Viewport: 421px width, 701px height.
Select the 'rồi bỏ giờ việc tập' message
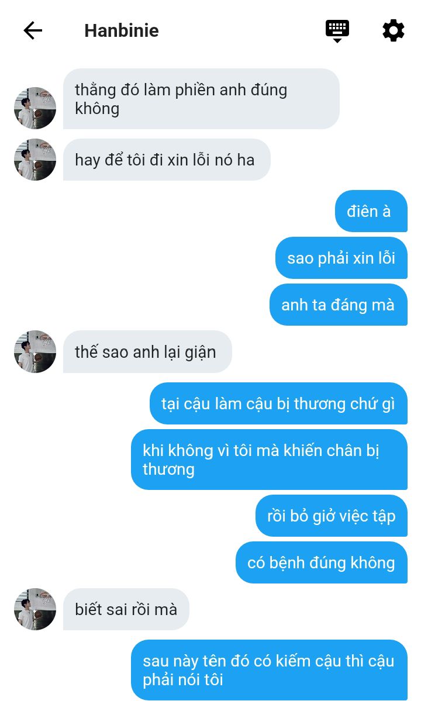[x=332, y=516]
